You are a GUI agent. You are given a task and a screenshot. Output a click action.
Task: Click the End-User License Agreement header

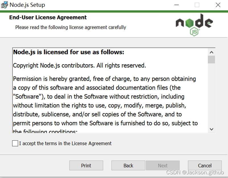[x=48, y=17]
